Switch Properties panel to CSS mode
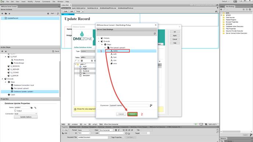 click(65, 133)
